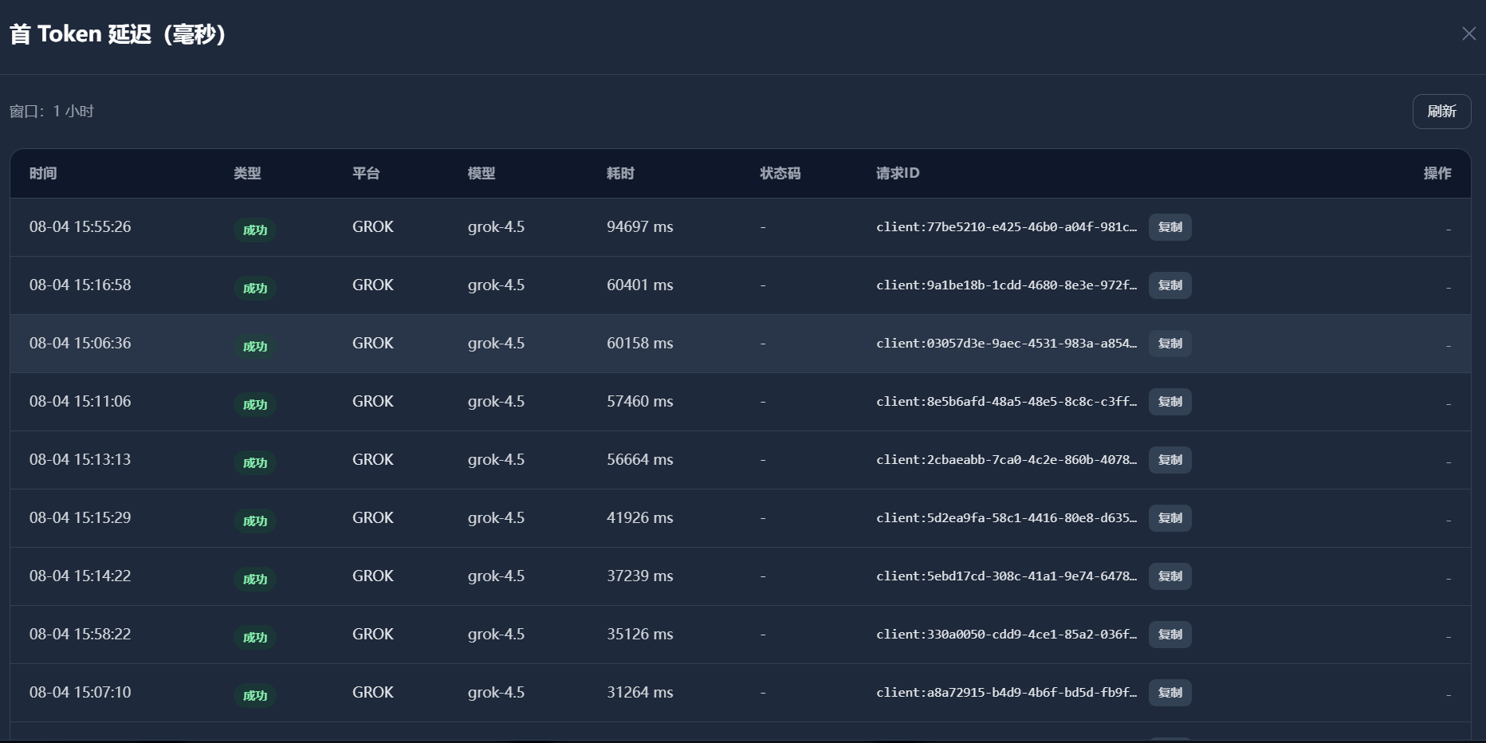The height and width of the screenshot is (743, 1486).
Task: Close the 首 Token 延迟 dialog
Action: coord(1468,33)
